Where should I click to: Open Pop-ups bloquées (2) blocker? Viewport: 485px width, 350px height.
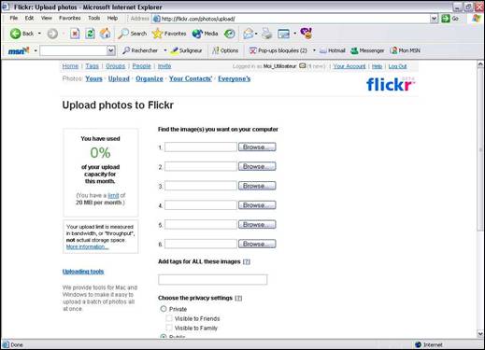(x=278, y=50)
